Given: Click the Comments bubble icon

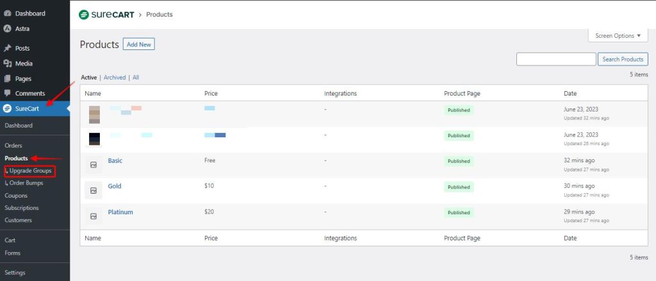Looking at the screenshot, I should coord(8,94).
